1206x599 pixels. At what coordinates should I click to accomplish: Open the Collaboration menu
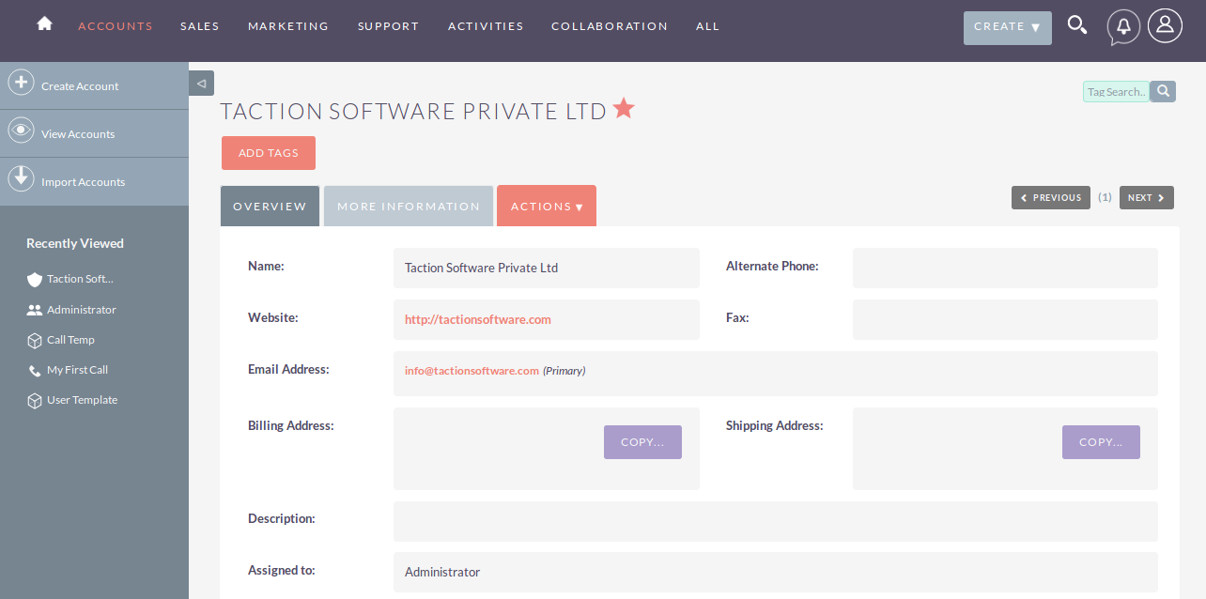tap(610, 26)
